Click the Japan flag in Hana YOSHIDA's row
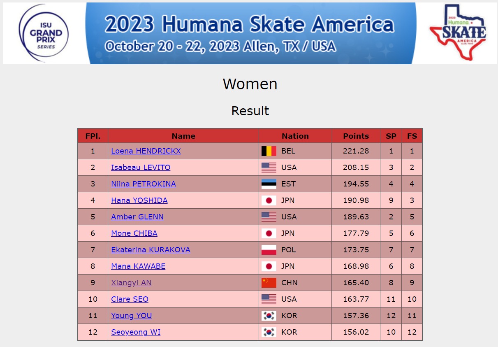The height and width of the screenshot is (347, 498). pos(269,200)
